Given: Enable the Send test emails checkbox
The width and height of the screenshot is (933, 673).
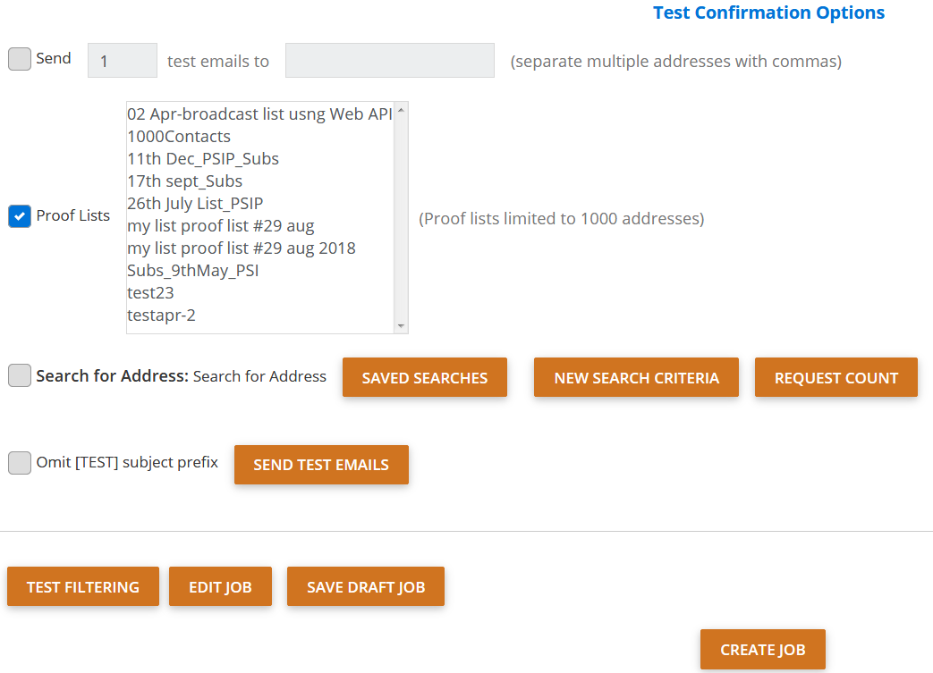Looking at the screenshot, I should click(x=20, y=59).
